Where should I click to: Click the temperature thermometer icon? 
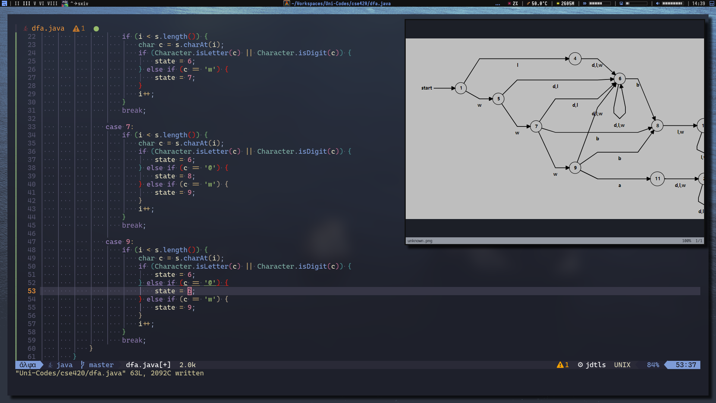(528, 3)
